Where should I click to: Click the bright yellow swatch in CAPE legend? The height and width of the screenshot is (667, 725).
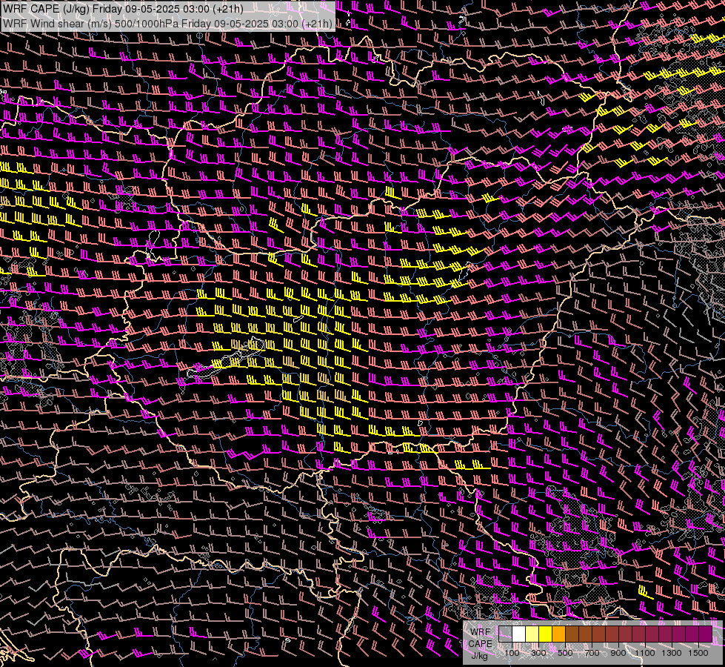click(546, 634)
